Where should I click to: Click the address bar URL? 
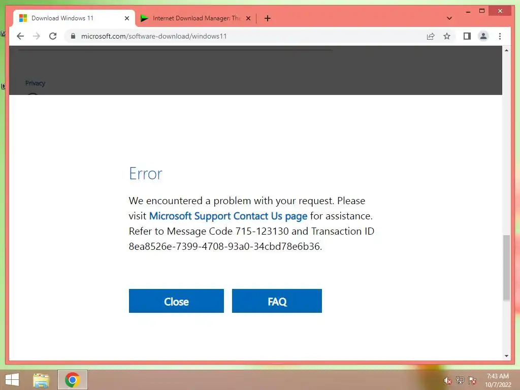[154, 36]
